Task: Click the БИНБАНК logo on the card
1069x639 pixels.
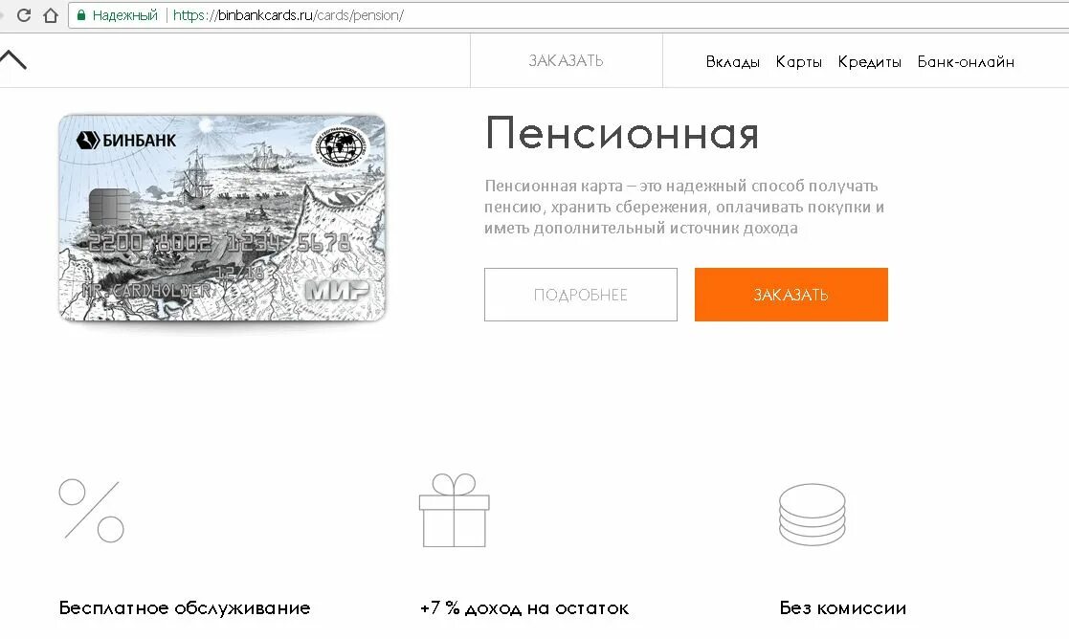Action: 126,141
